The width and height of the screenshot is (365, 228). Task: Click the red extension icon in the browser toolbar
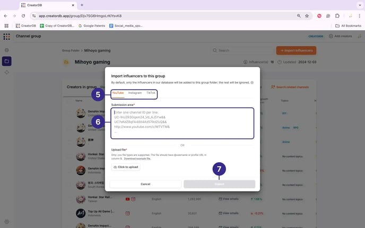(x=319, y=16)
